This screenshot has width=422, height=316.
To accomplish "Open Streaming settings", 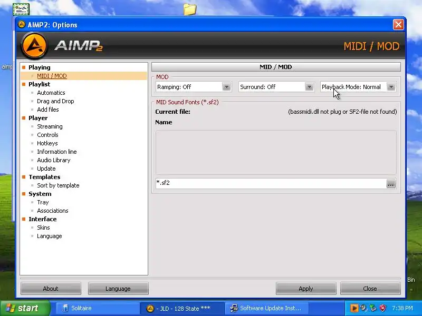I will [50, 126].
